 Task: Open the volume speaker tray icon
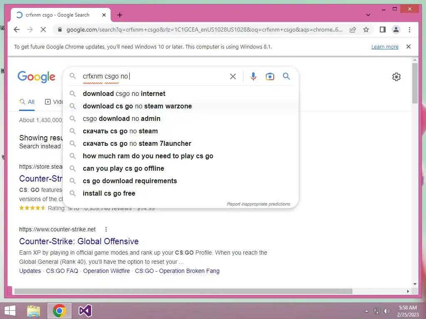386,311
